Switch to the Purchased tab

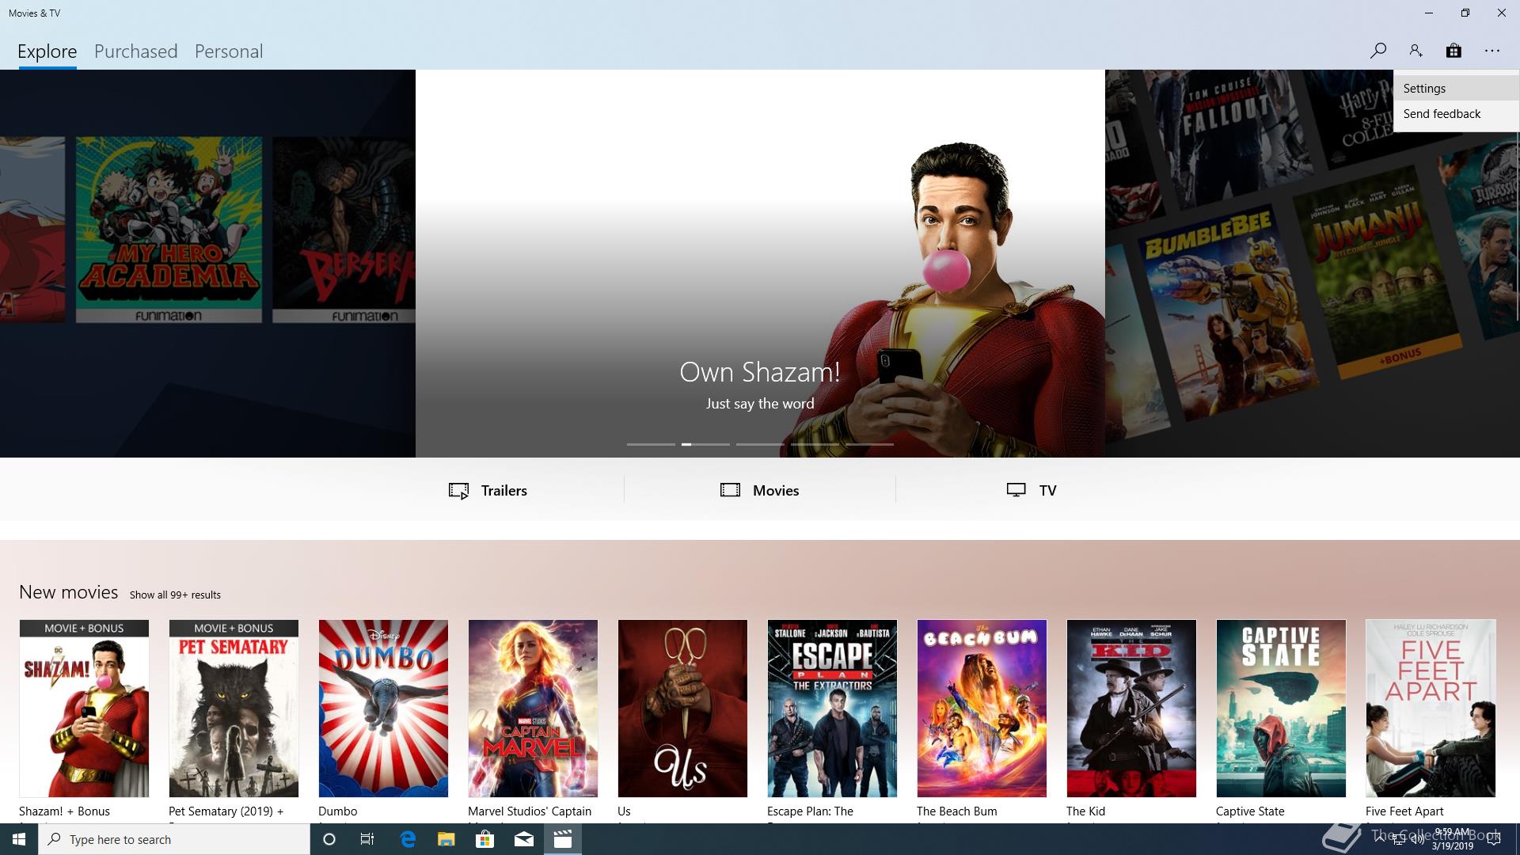[136, 51]
